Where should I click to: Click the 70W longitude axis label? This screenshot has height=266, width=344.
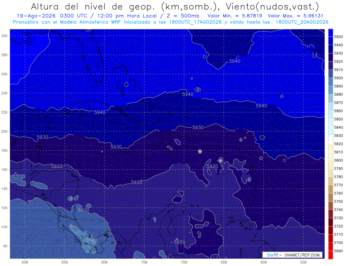(184, 262)
